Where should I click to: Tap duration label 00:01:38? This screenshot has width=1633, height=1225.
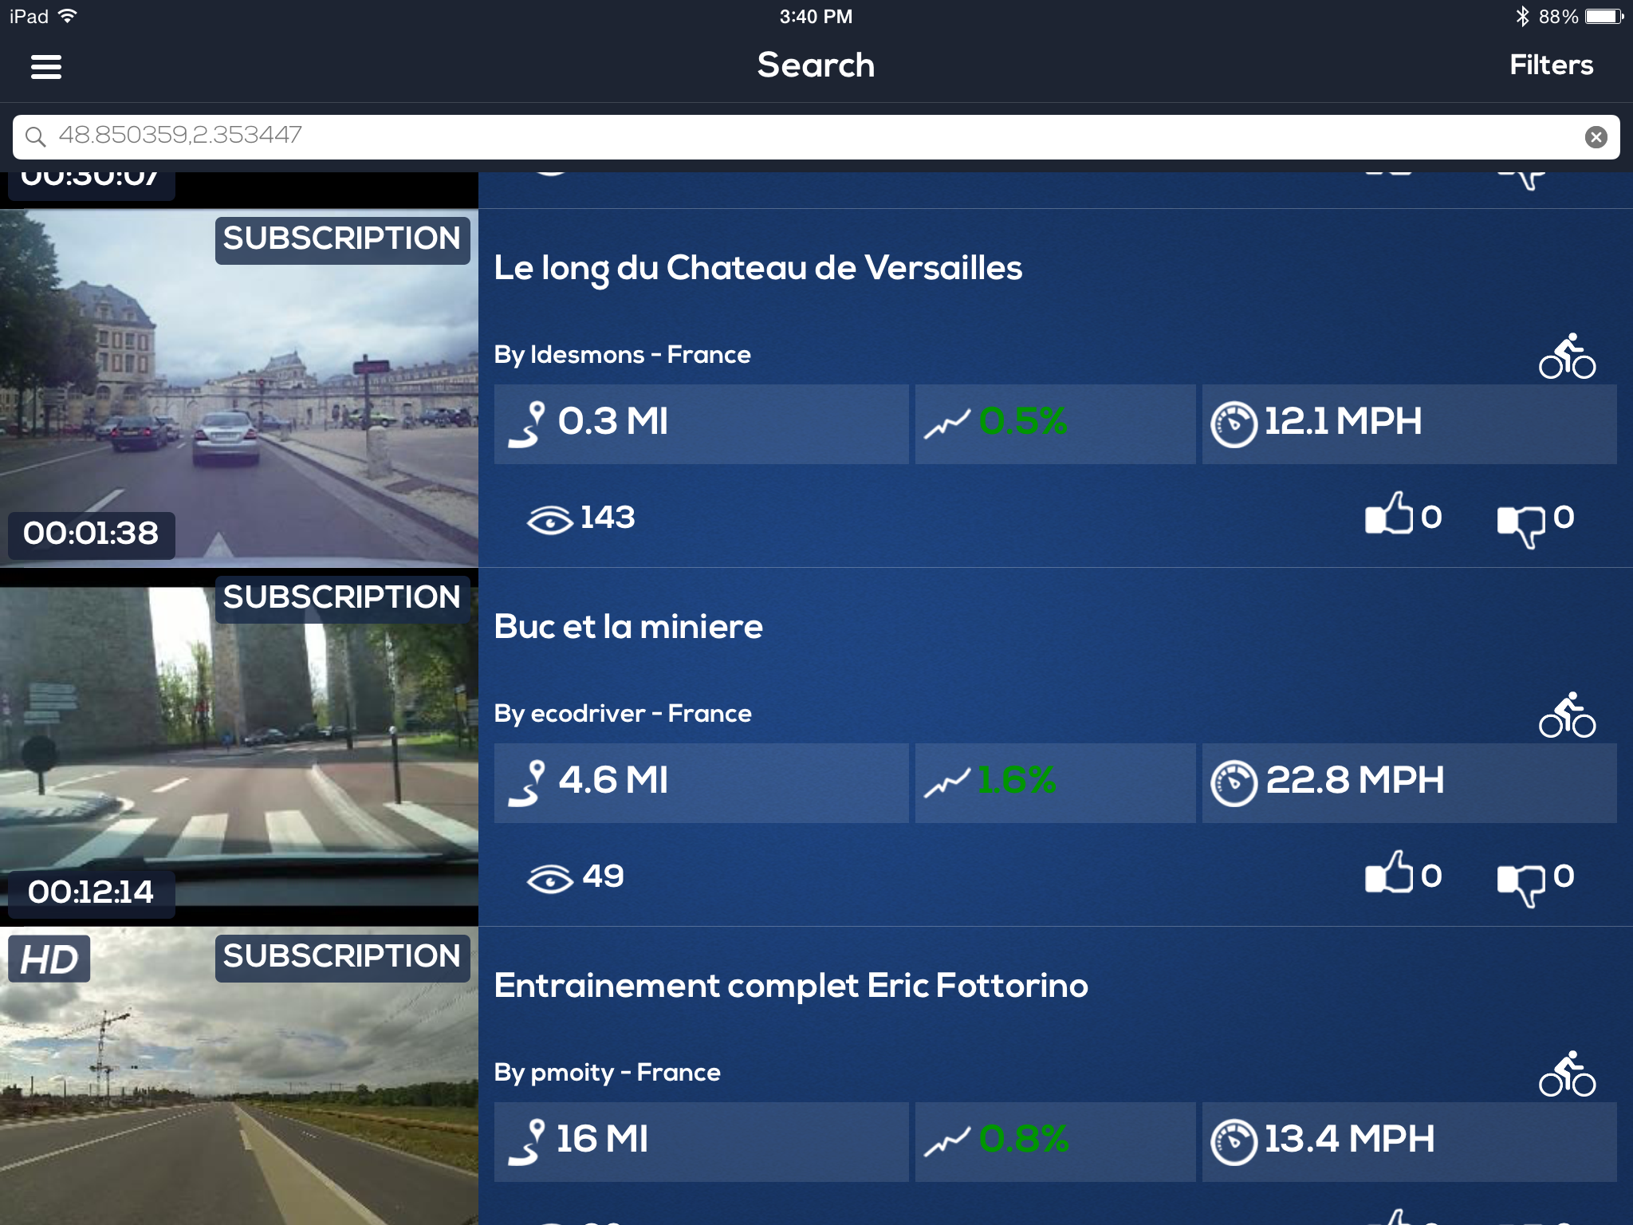tap(91, 534)
